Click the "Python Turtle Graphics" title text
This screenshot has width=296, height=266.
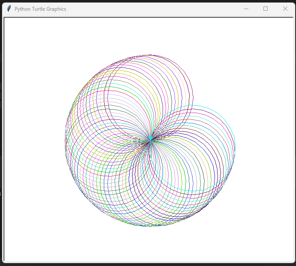coord(40,9)
